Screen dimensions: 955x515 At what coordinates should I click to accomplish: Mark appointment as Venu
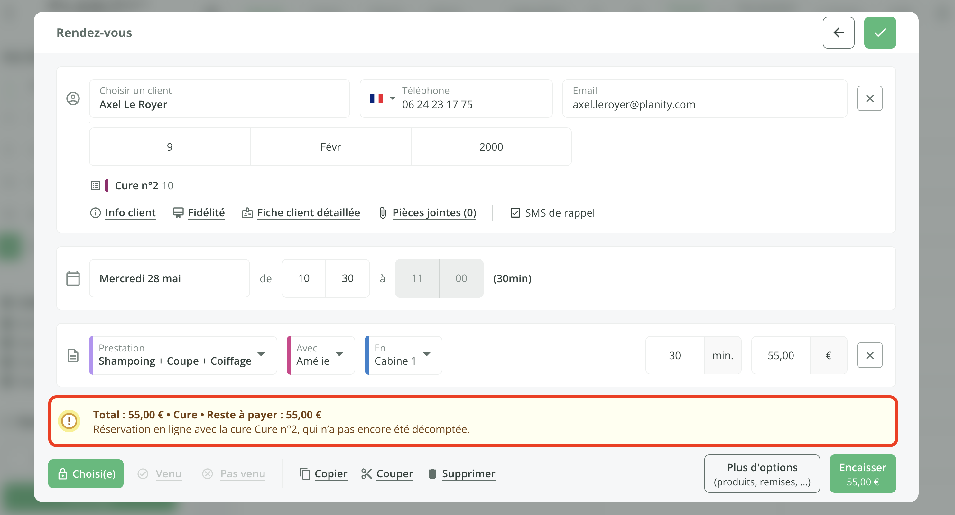point(168,473)
